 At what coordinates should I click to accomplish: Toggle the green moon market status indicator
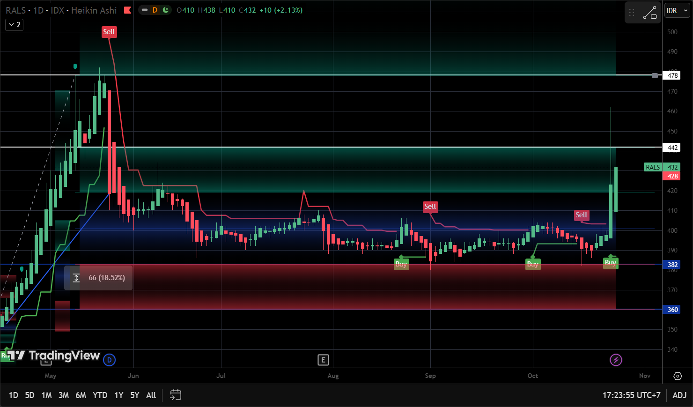[166, 10]
